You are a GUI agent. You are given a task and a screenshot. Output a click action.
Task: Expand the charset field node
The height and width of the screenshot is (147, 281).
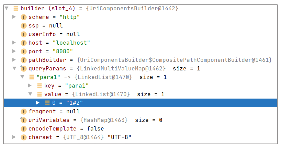tap(14, 137)
